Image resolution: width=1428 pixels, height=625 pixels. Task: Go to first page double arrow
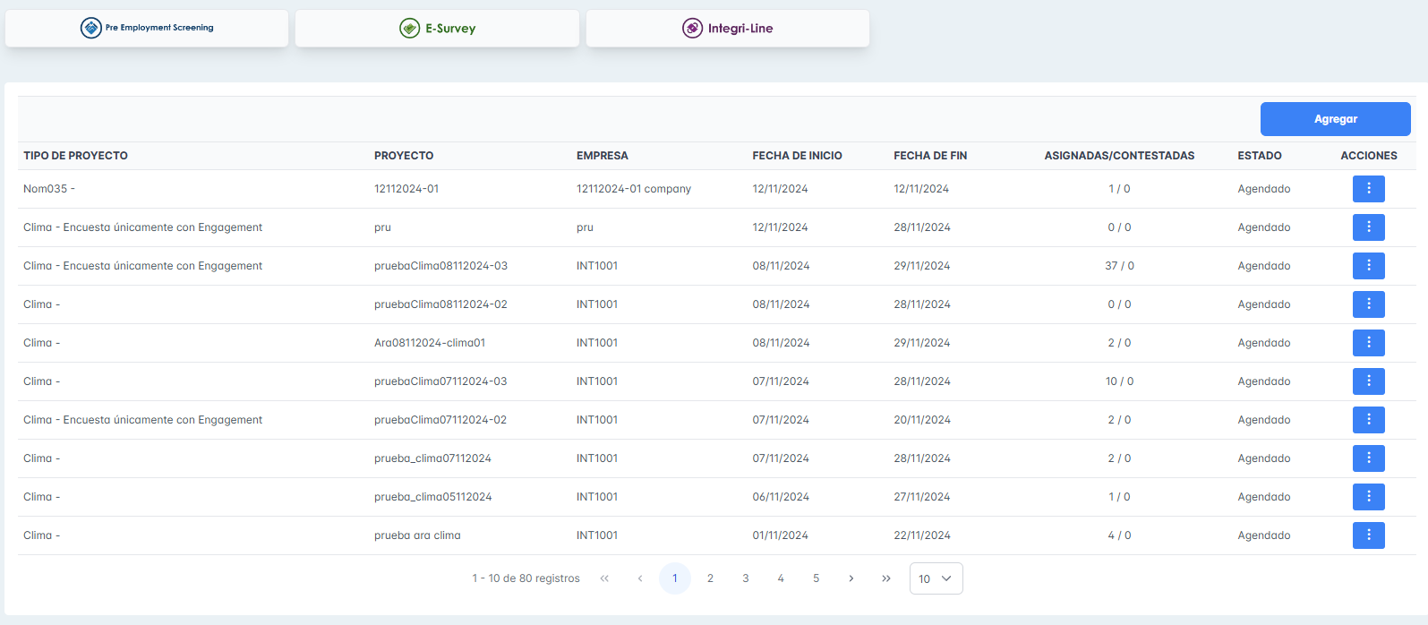tap(604, 578)
